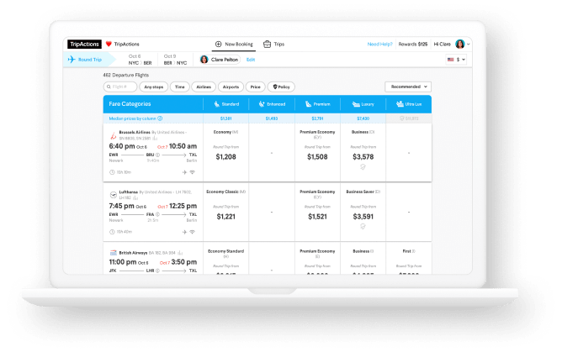This screenshot has width=562, height=352.
Task: Click the policy shield under $3,591
Action: click(x=363, y=226)
